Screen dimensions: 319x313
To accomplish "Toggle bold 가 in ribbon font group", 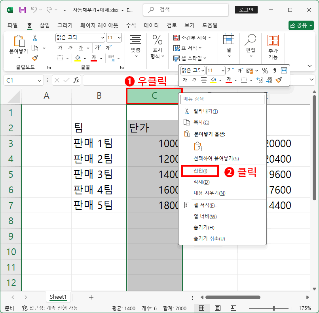I will point(60,48).
